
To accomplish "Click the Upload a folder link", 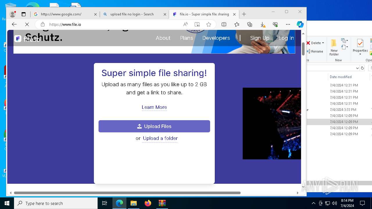I will tap(160, 138).
